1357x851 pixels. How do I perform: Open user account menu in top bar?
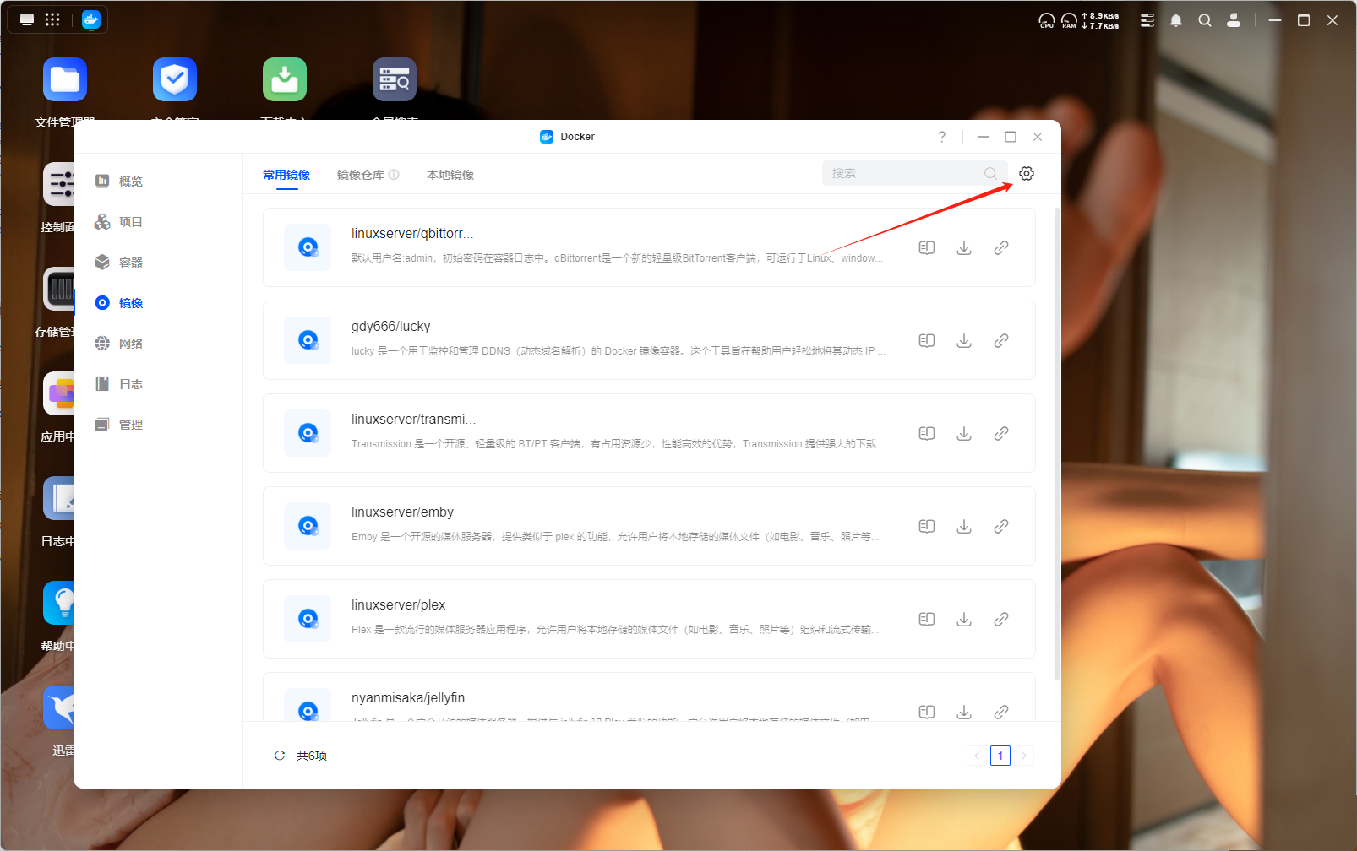click(1234, 20)
